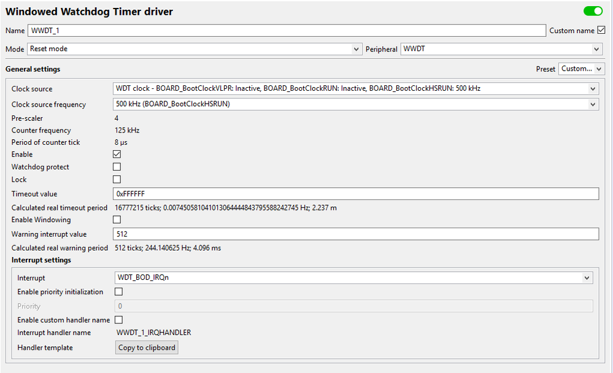Open the Mode dropdown showing Reset mode
The image size is (613, 373).
coord(195,49)
